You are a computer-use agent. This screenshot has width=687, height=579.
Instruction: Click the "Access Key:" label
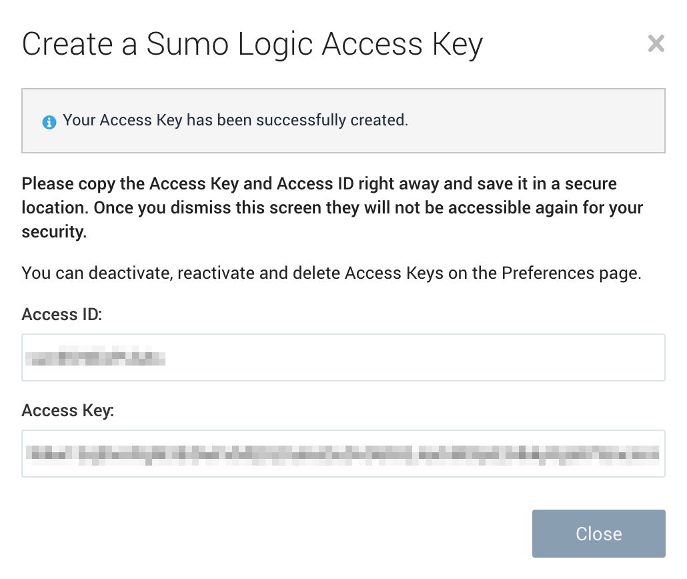(x=67, y=411)
